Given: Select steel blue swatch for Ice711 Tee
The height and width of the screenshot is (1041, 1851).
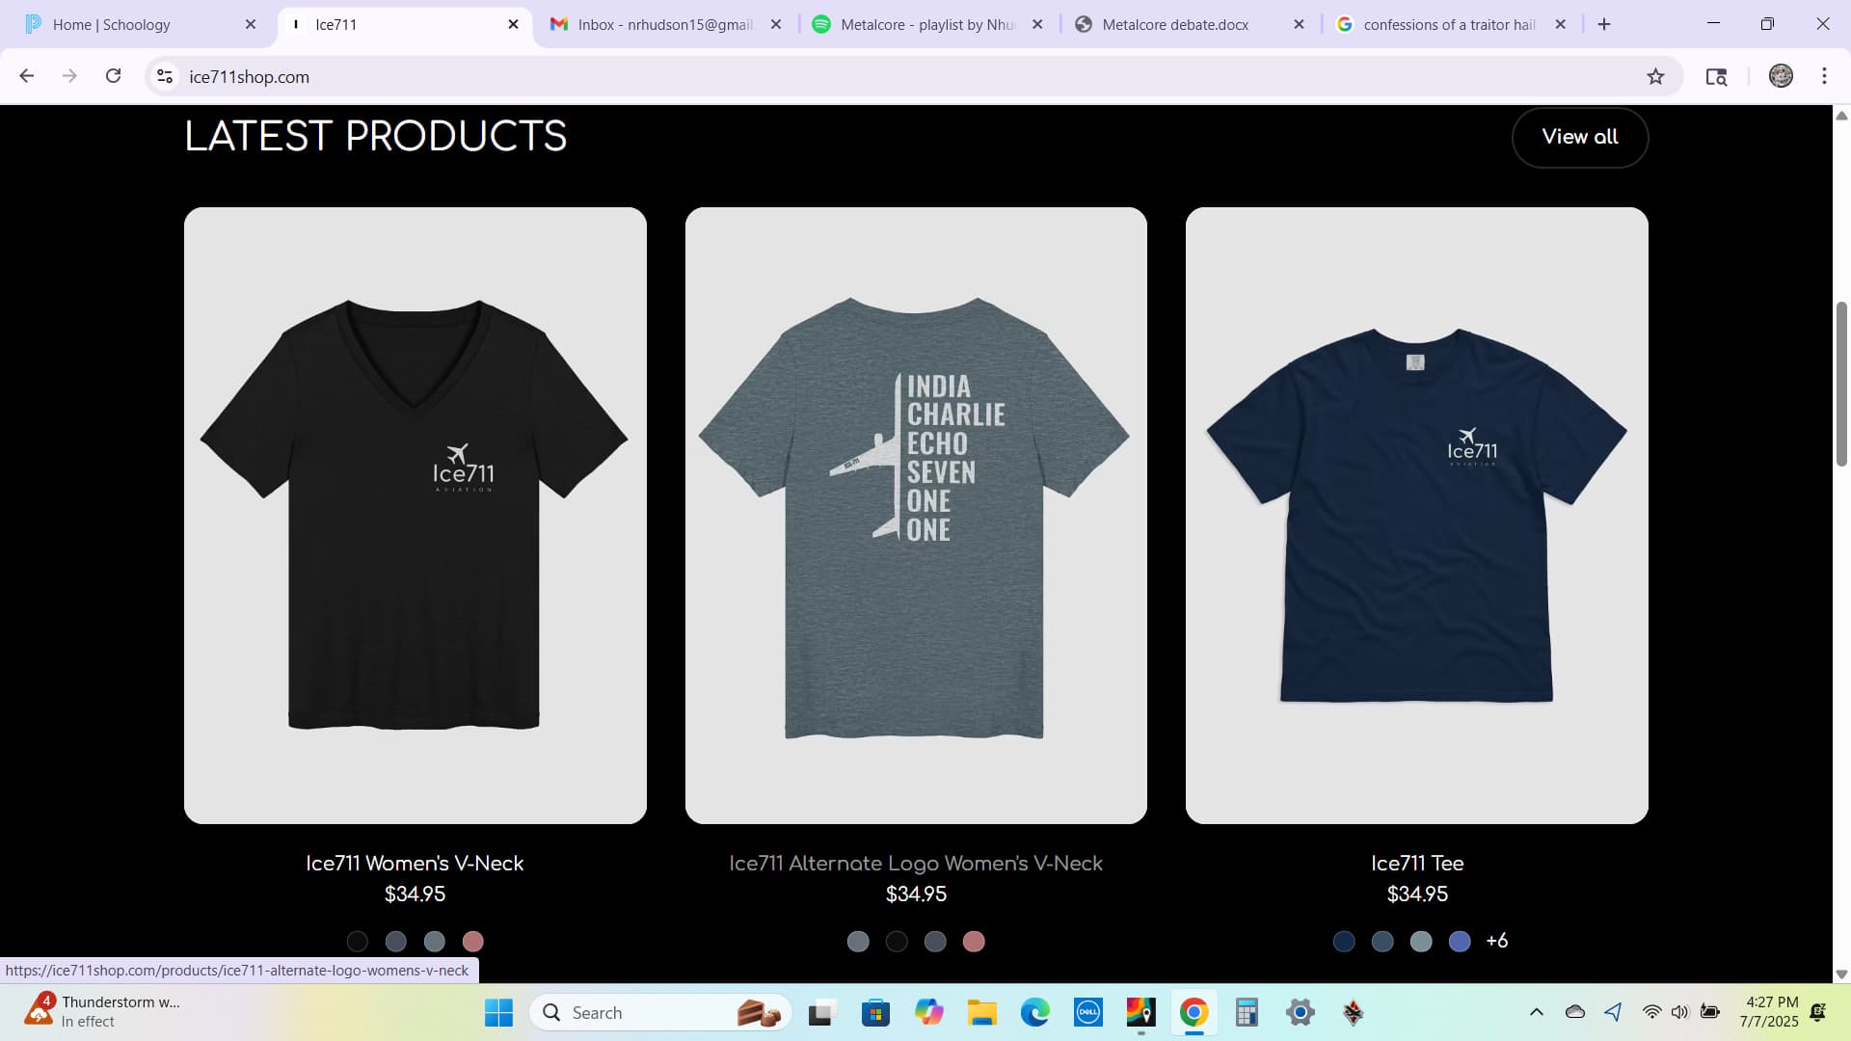Looking at the screenshot, I should pyautogui.click(x=1382, y=942).
